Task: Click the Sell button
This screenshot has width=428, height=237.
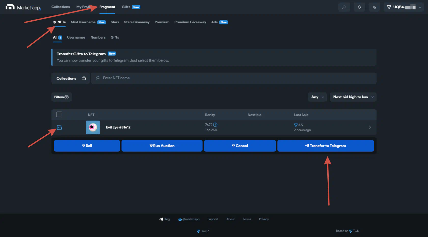Action: [x=87, y=146]
